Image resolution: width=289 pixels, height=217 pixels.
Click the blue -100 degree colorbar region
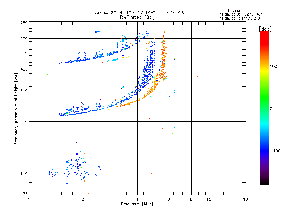(264, 150)
